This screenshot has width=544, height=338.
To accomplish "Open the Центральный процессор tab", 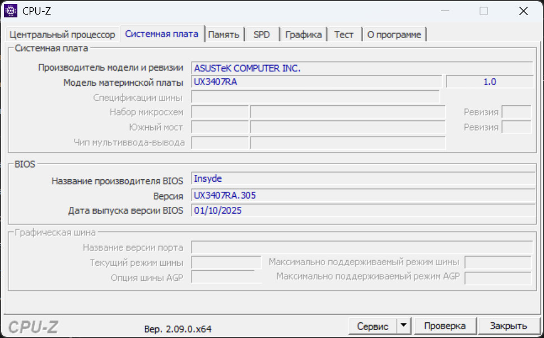I will click(x=62, y=34).
